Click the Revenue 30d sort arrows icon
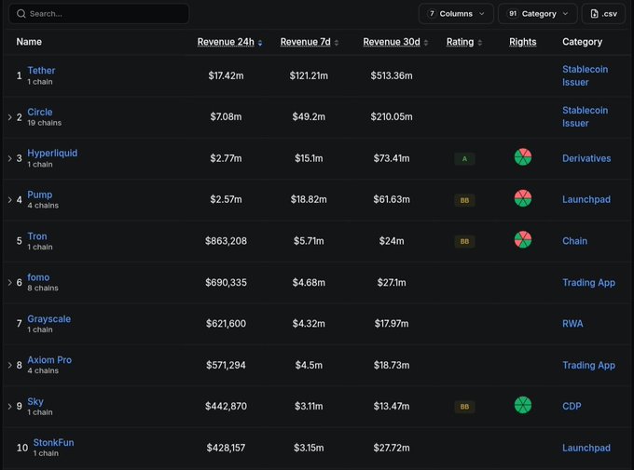634x470 pixels. pos(426,43)
